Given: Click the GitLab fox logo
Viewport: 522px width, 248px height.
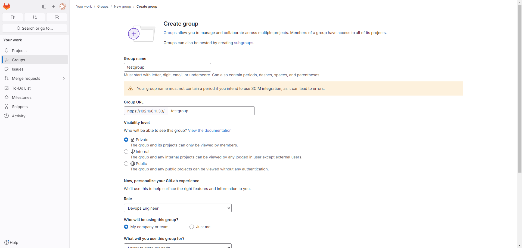Looking at the screenshot, I should point(7,6).
